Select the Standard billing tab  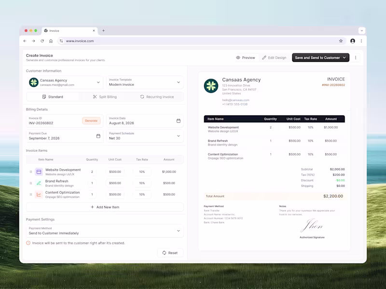(x=53, y=97)
